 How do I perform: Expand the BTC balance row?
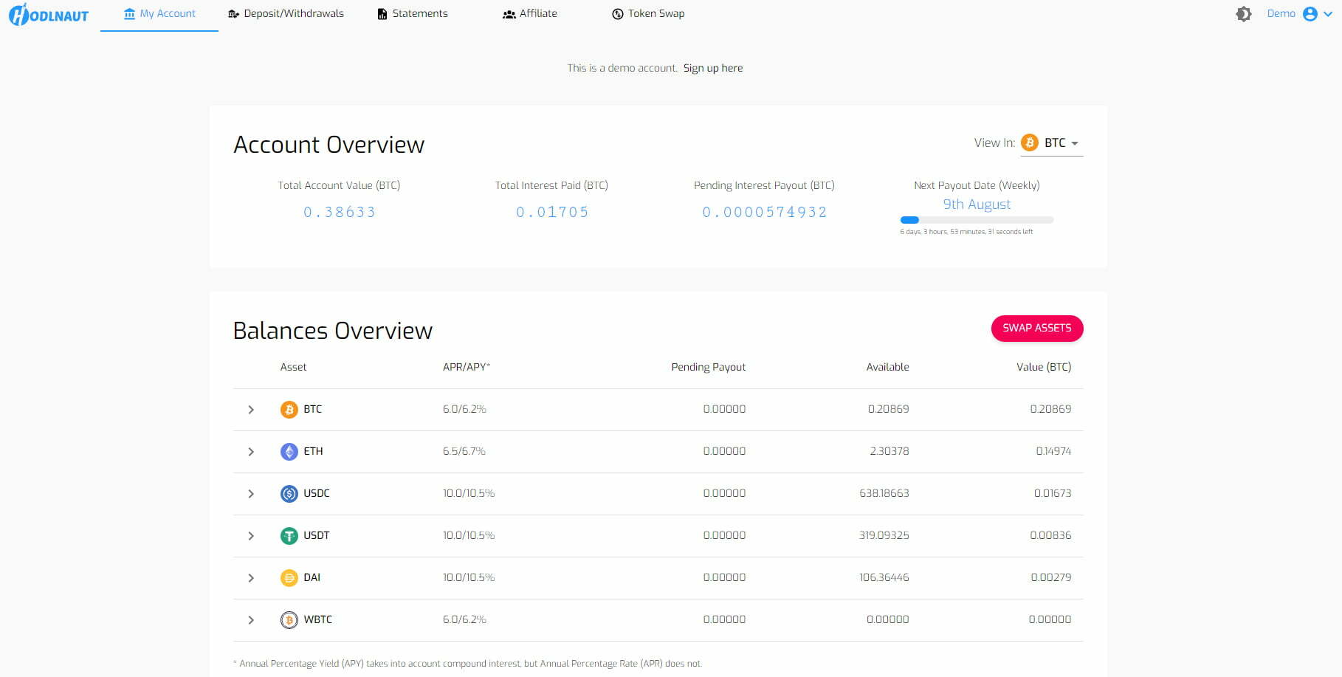[251, 409]
